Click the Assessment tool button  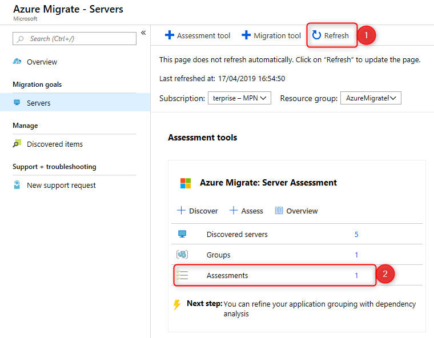pos(198,35)
